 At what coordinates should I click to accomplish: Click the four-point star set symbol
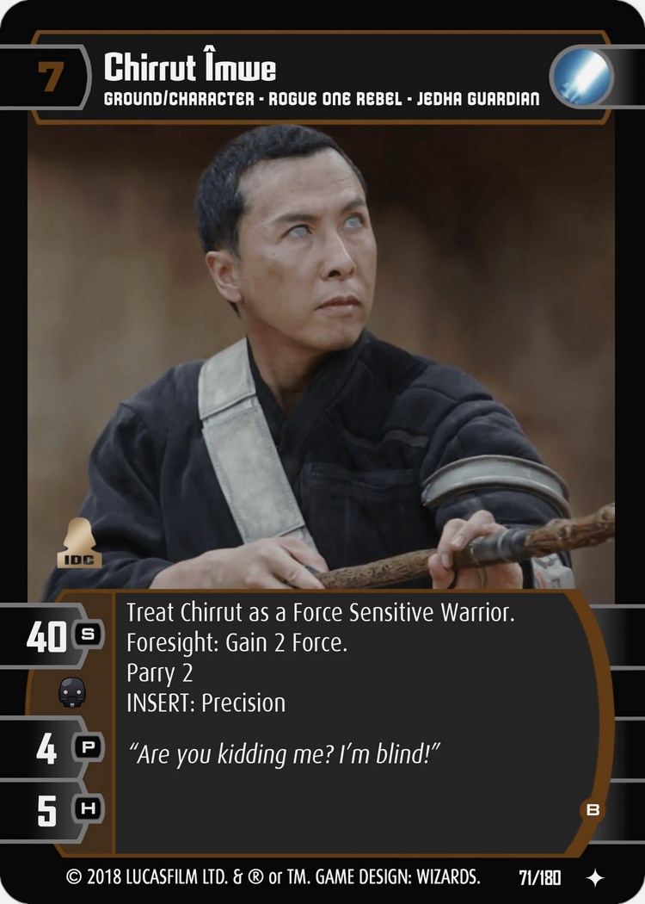coord(595,878)
